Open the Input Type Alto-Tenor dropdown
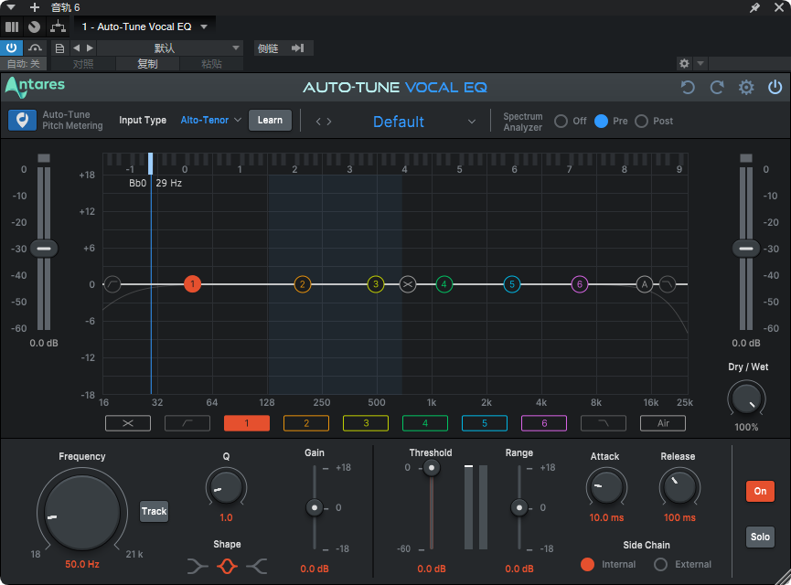This screenshot has height=585, width=791. click(x=211, y=121)
